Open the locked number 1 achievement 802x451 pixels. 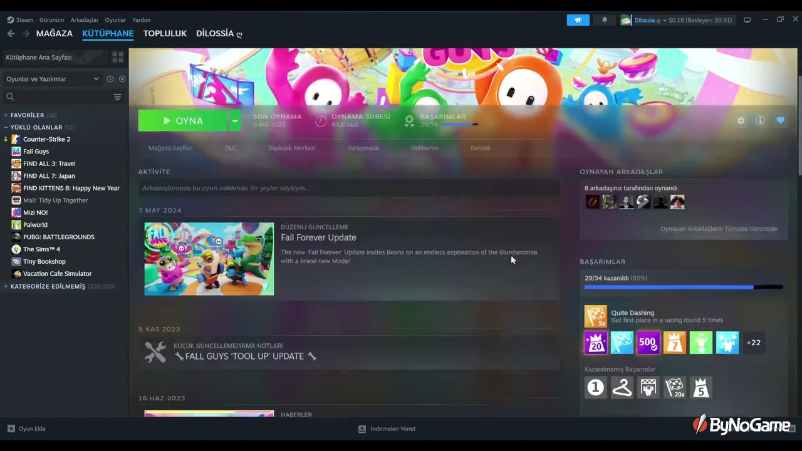point(596,388)
